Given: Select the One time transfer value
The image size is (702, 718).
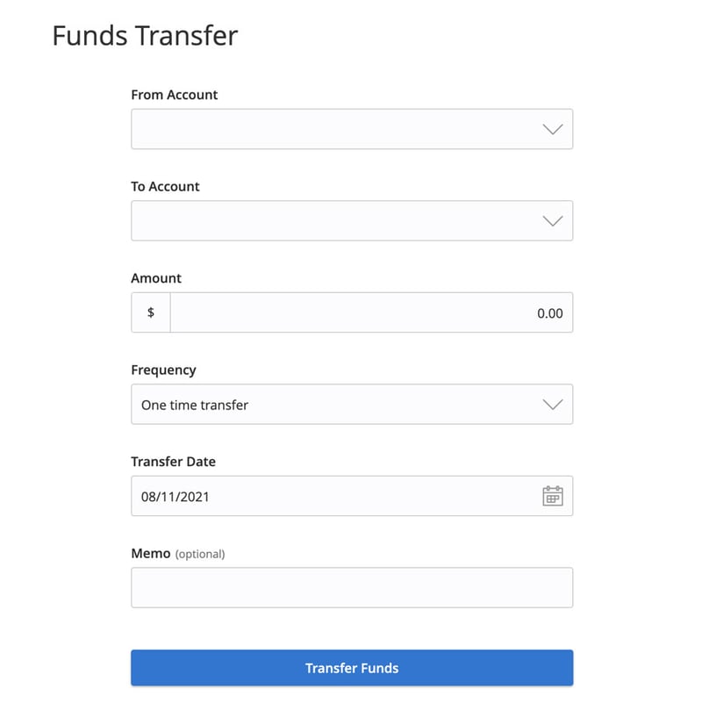Looking at the screenshot, I should pyautogui.click(x=194, y=405).
